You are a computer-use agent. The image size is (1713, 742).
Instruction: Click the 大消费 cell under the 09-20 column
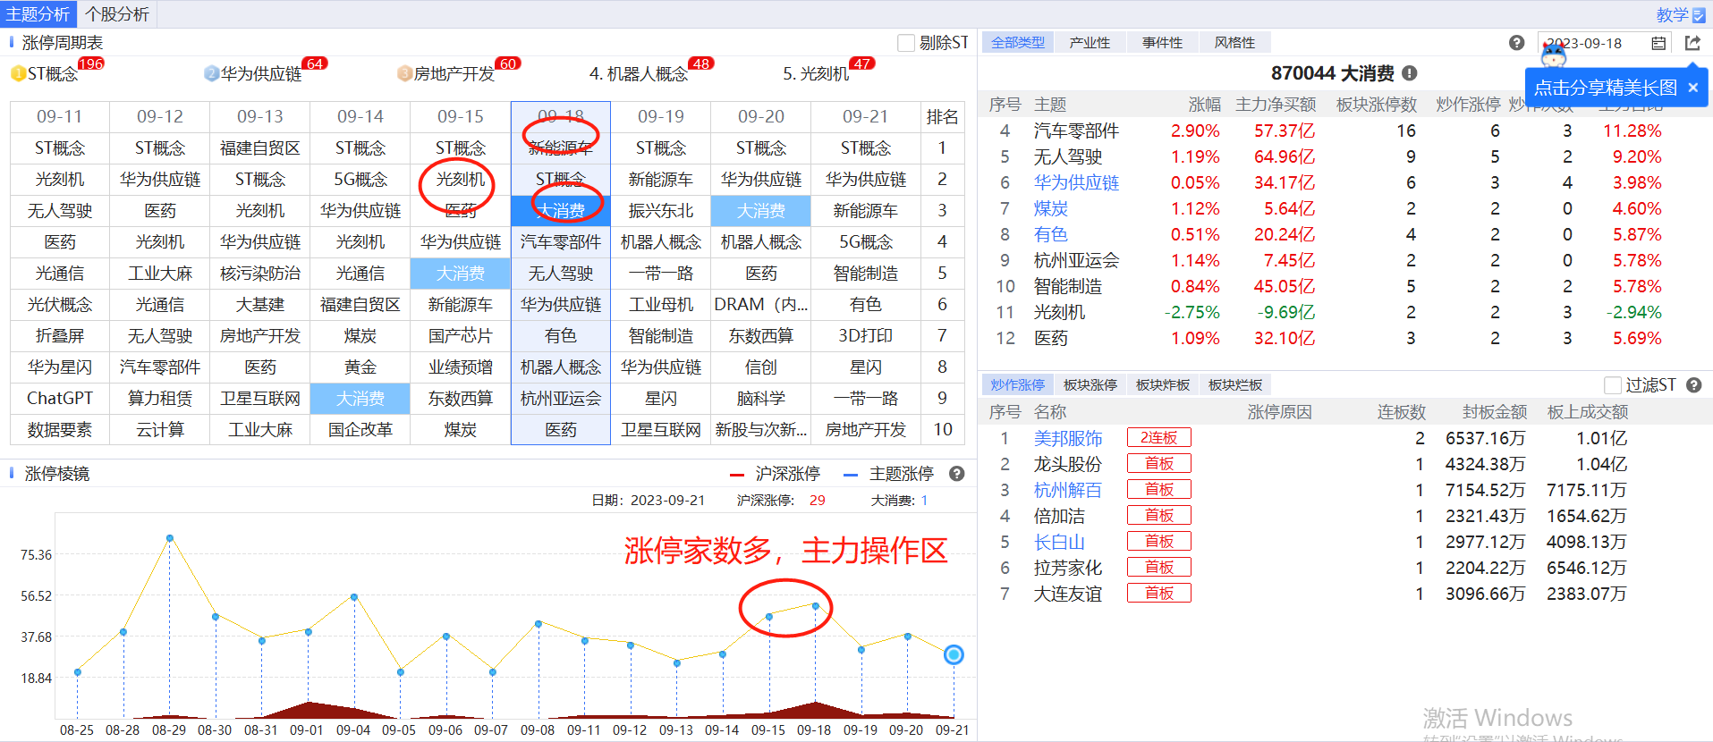[x=761, y=211]
